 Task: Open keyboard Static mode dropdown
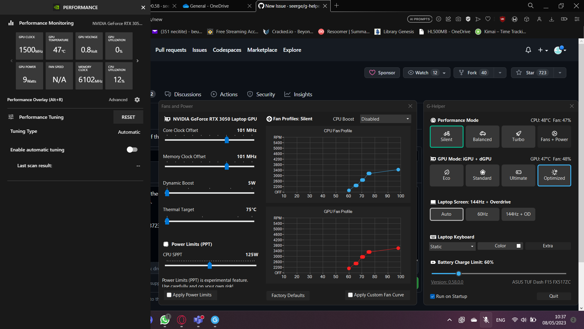[452, 246]
